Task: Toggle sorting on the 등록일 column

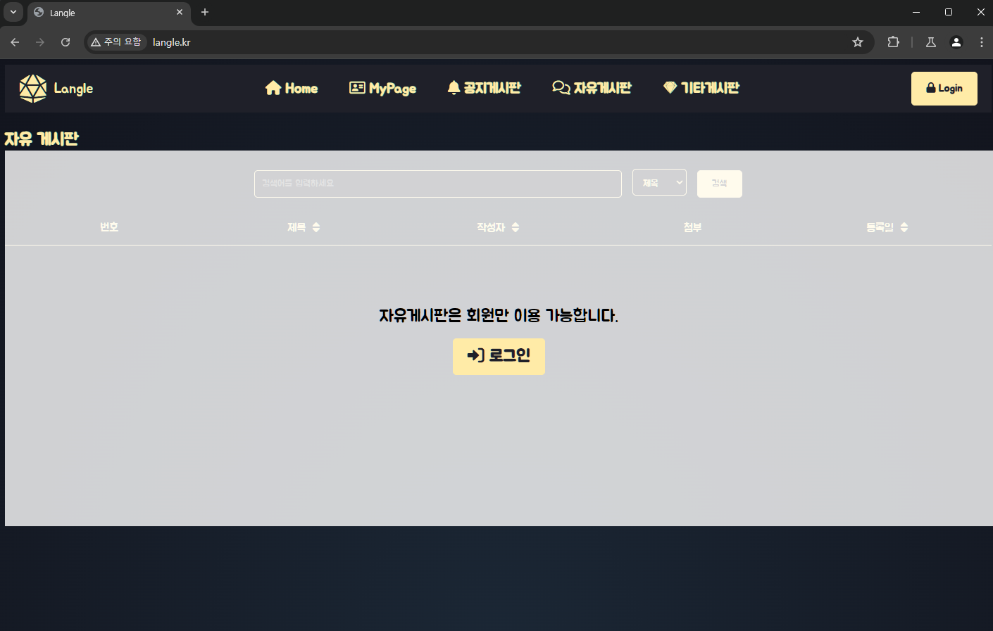Action: tap(905, 227)
